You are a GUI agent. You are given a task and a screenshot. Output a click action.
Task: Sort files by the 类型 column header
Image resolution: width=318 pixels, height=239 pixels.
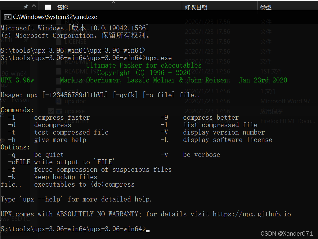266,7
